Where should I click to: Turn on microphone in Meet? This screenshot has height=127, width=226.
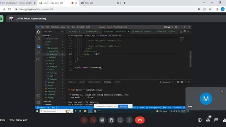84,120
